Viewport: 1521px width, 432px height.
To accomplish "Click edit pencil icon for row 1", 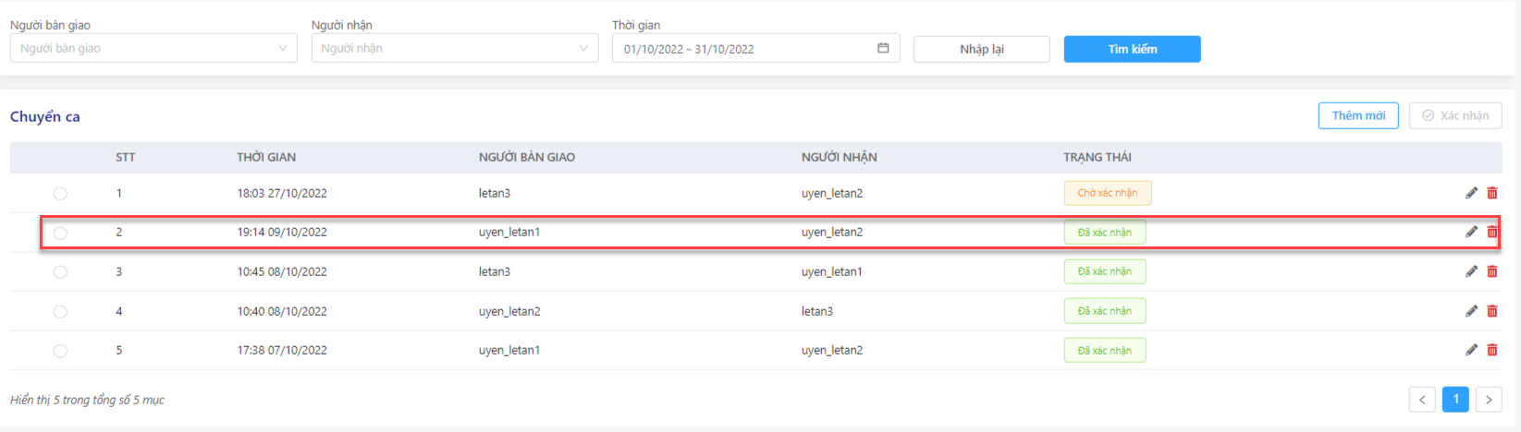I will point(1471,193).
